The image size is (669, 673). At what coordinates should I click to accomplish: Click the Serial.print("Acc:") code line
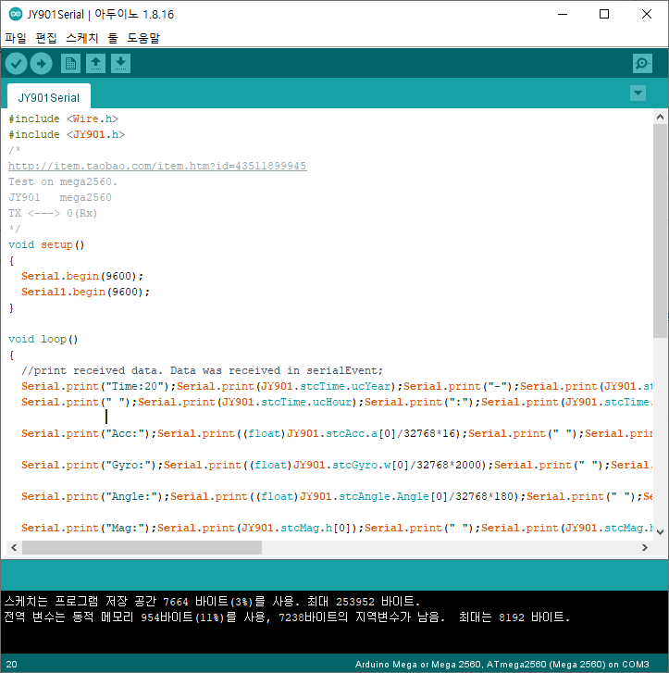click(x=337, y=433)
